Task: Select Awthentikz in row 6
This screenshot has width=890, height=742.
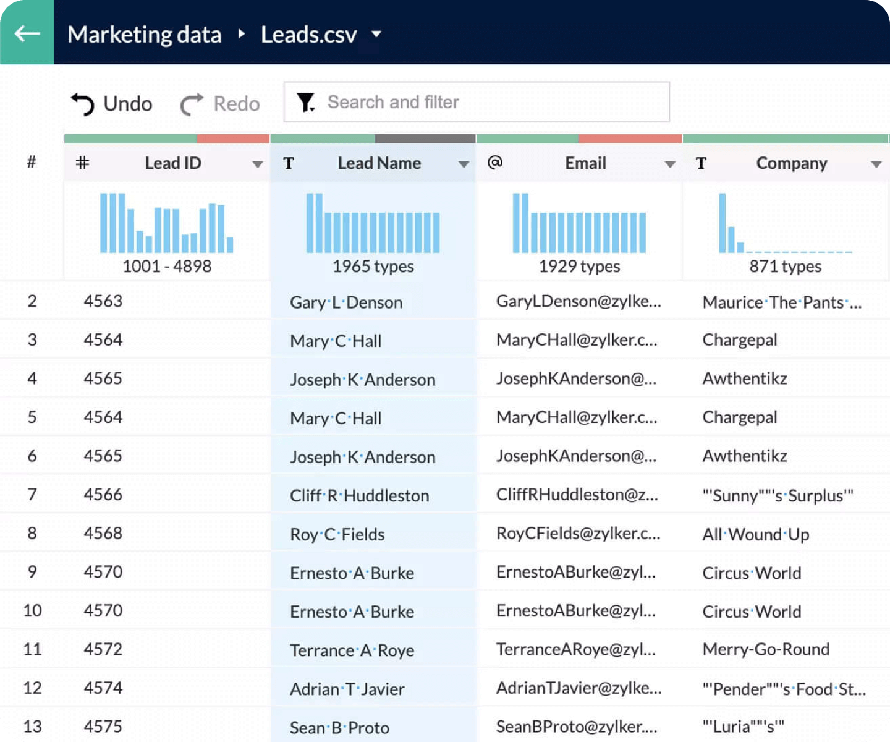Action: [x=786, y=456]
